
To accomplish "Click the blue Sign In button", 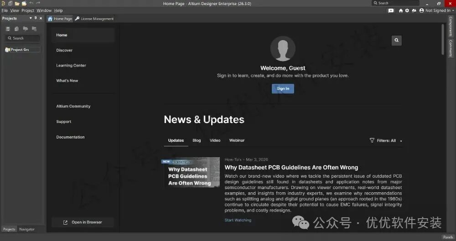I will click(283, 89).
